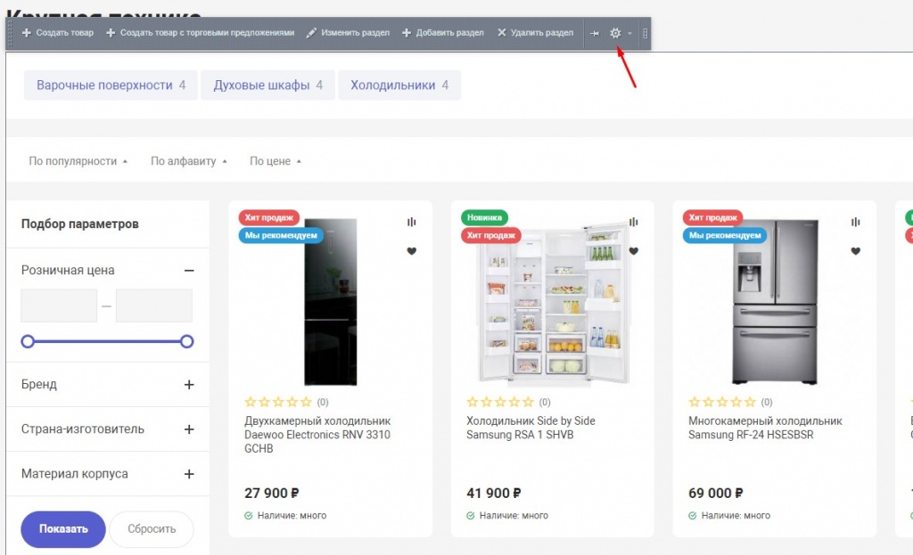
Task: Expand the "Материал корпуса" filter
Action: tap(189, 474)
